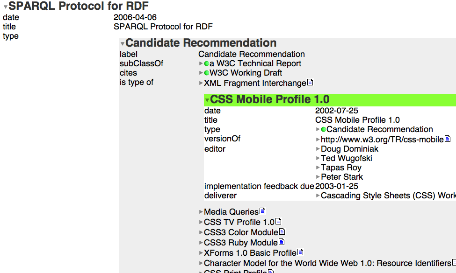Collapse the Candidate Recommendation heading

(x=123, y=44)
